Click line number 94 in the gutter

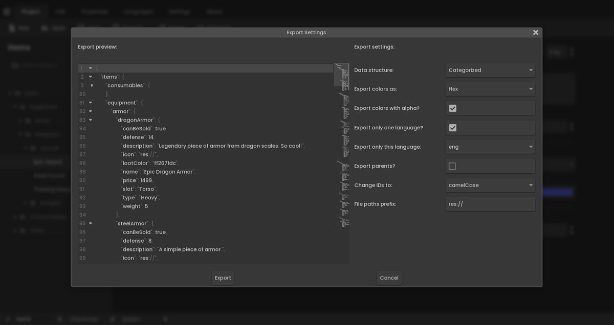pos(82,215)
